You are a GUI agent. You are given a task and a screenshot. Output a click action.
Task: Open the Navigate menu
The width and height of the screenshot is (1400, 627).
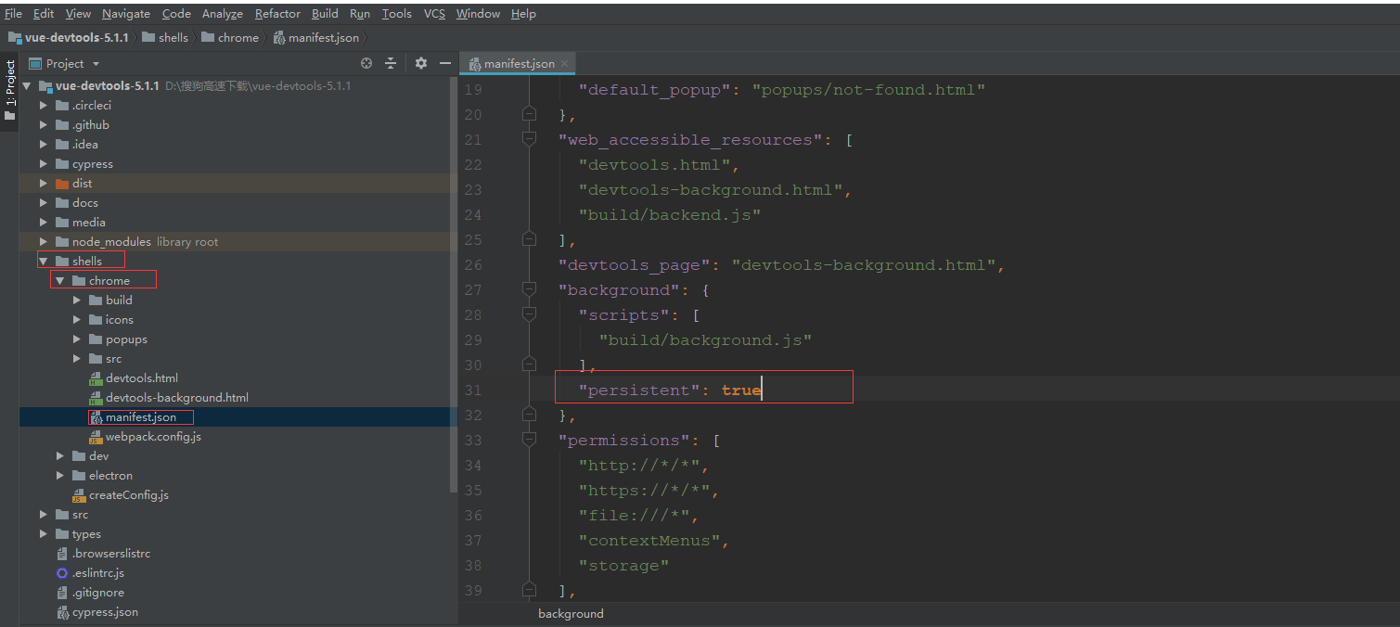(126, 13)
